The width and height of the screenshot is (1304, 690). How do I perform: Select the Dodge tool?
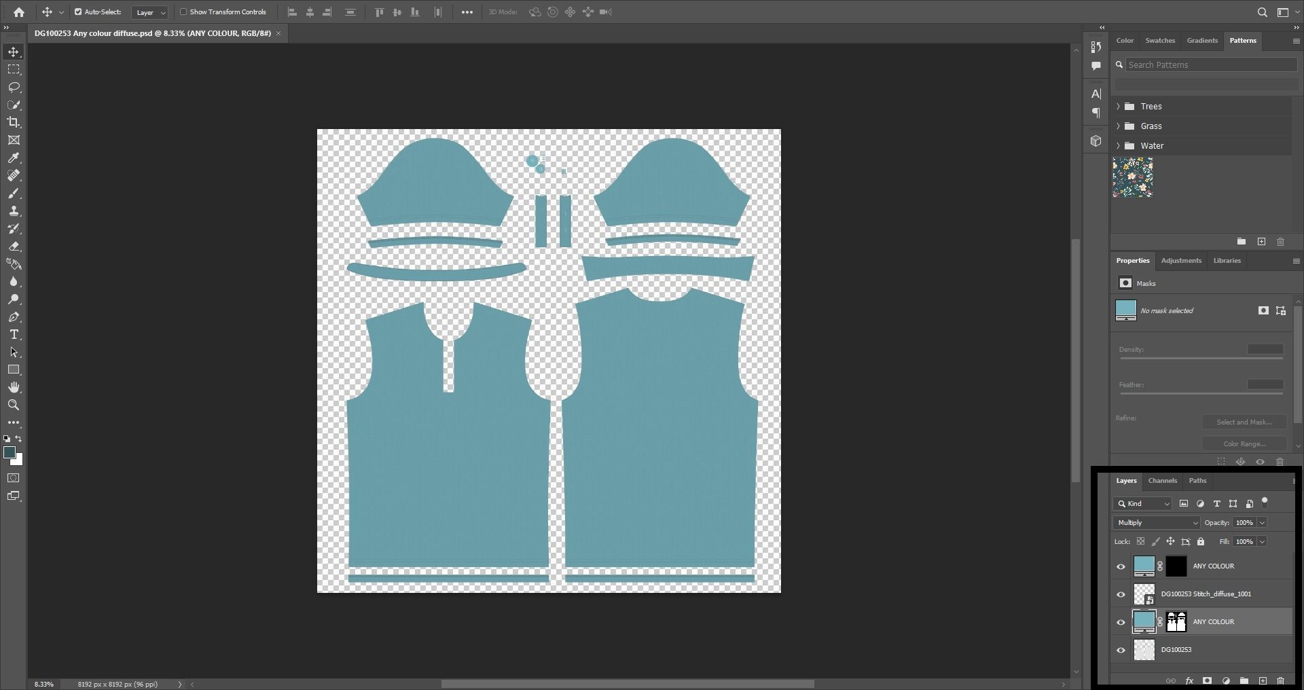(x=14, y=299)
